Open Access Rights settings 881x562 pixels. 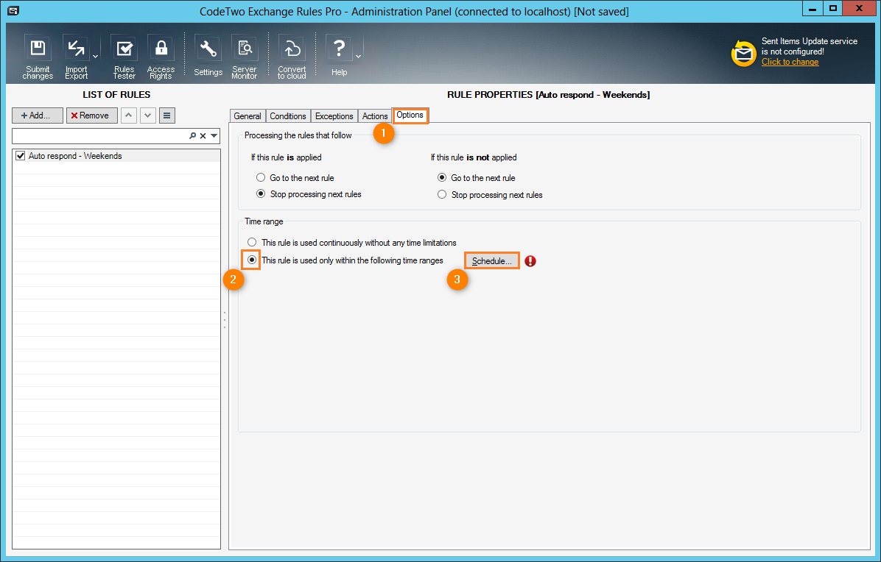[x=161, y=58]
